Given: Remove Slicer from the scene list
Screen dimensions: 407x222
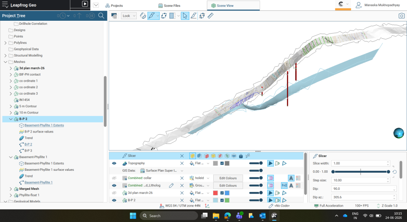Looking at the screenshot, I should coord(182,156).
